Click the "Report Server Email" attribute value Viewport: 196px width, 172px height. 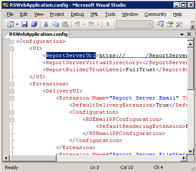[x=144, y=98]
